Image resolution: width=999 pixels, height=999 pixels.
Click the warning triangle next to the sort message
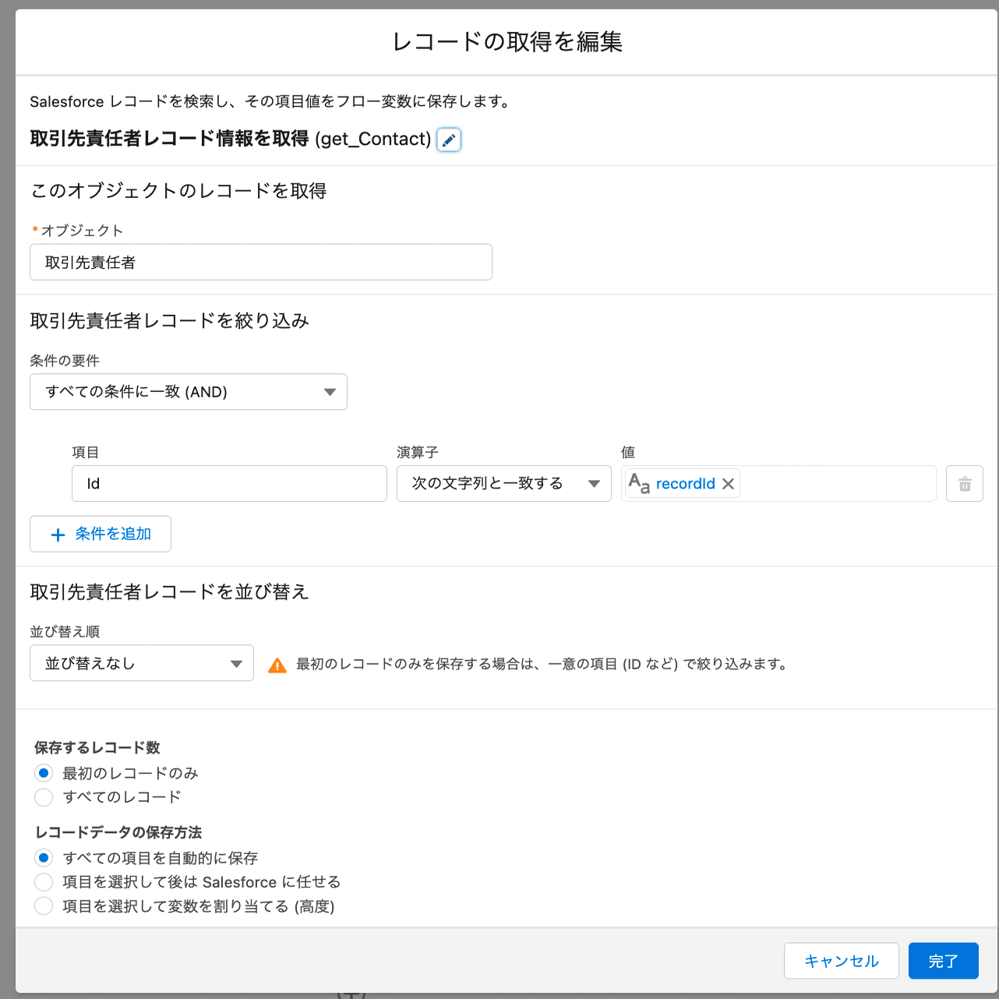pyautogui.click(x=277, y=663)
